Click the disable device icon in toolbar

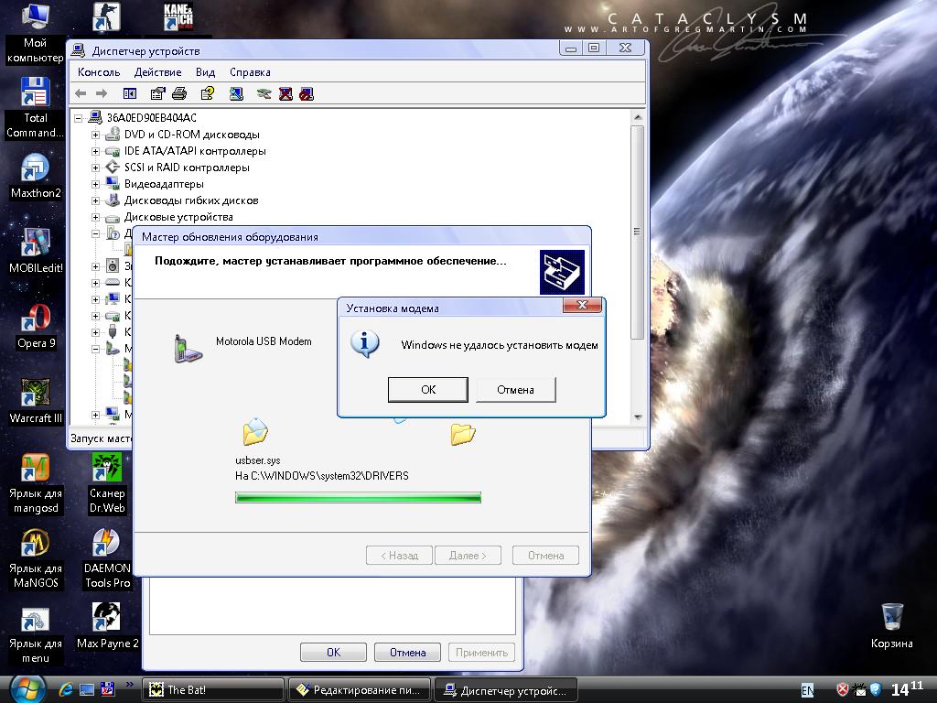[x=307, y=94]
